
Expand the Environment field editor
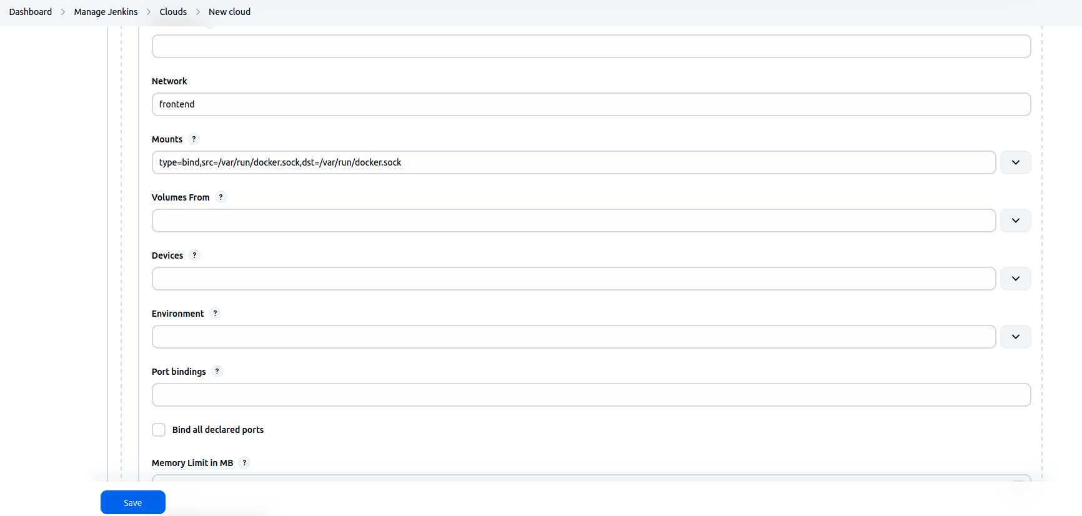pos(1015,337)
